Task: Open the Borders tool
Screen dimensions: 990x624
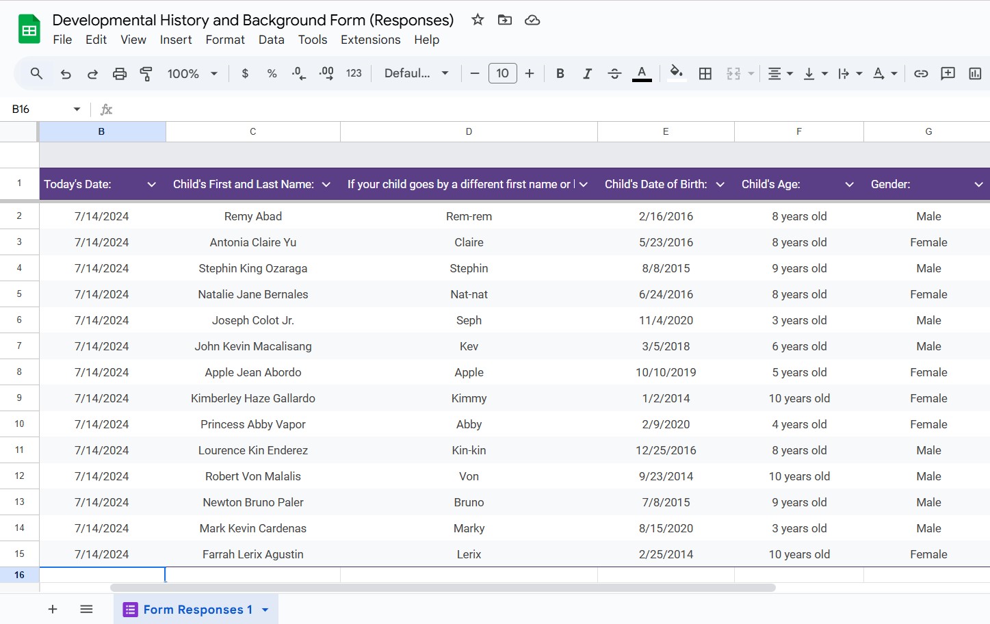Action: (x=705, y=74)
